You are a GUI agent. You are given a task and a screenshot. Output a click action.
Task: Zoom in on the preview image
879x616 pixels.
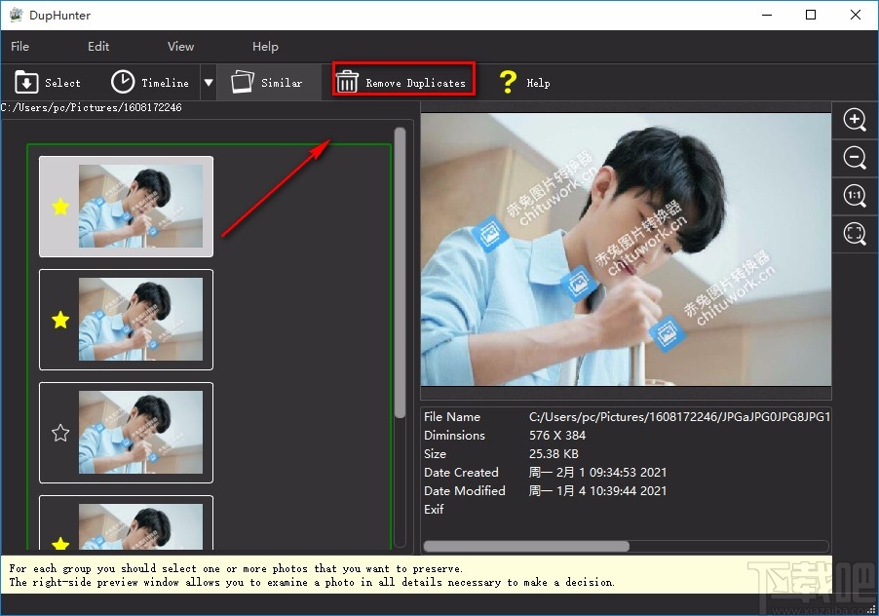[x=855, y=120]
